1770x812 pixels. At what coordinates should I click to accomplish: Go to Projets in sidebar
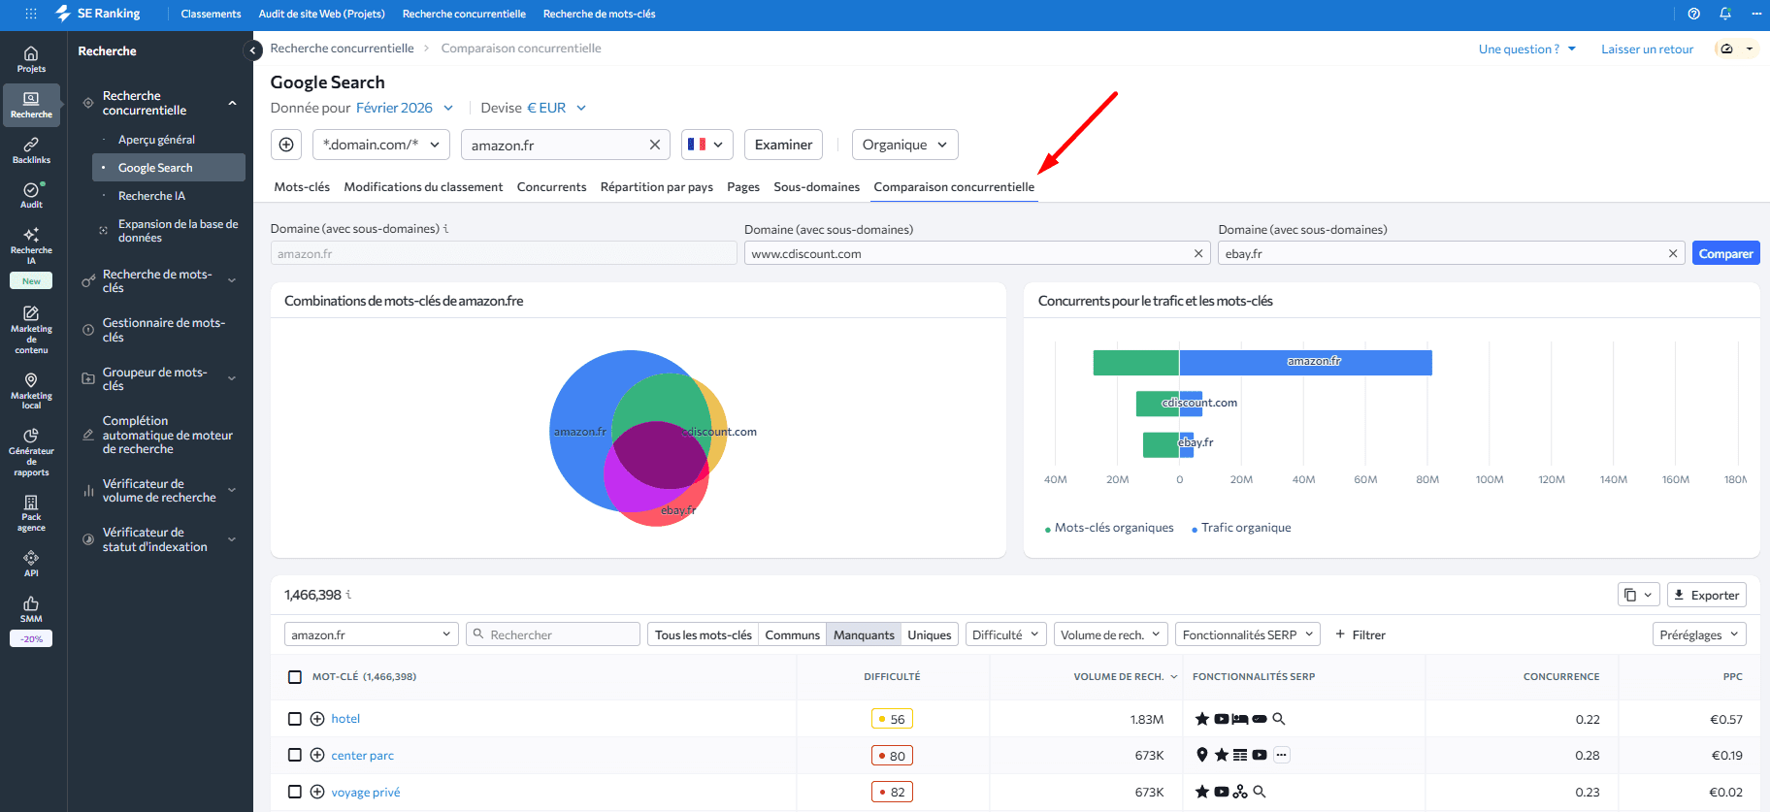click(x=31, y=59)
